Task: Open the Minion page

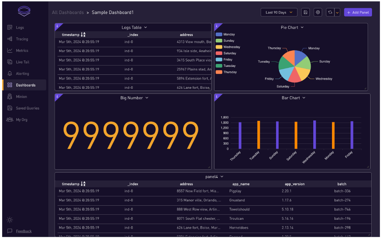Action: tap(21, 97)
